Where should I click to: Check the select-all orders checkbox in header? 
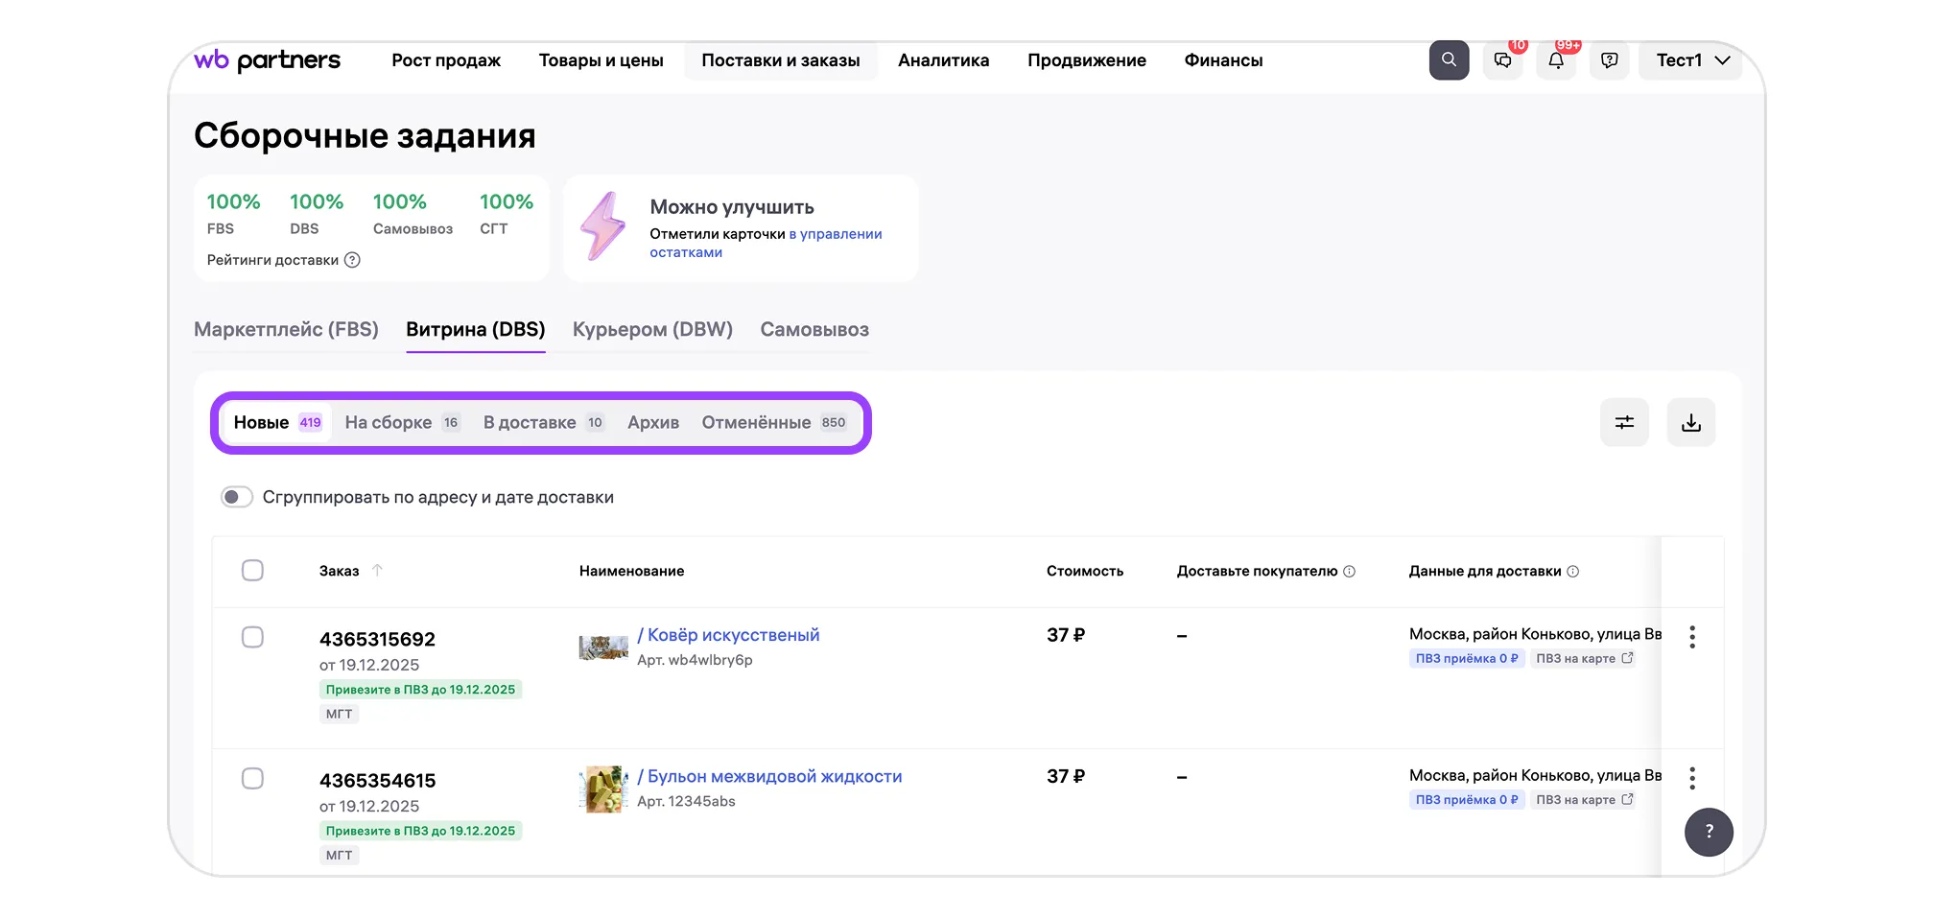(252, 571)
